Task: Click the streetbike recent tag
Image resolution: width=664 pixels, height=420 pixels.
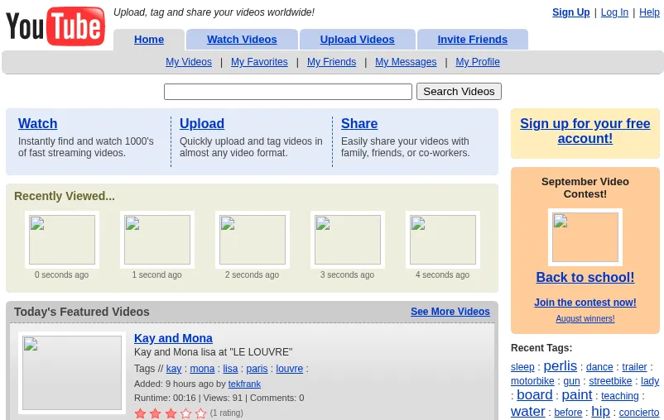Action: pos(610,381)
